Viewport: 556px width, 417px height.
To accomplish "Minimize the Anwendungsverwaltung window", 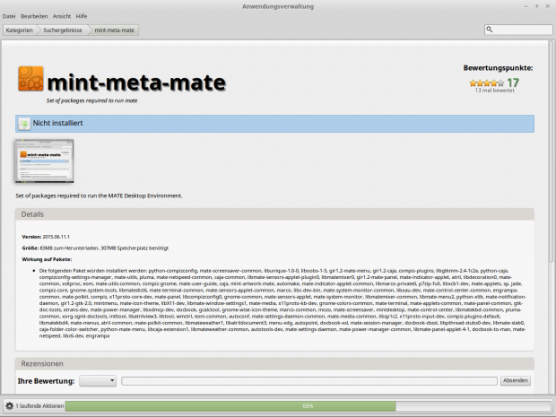I will coord(526,6).
